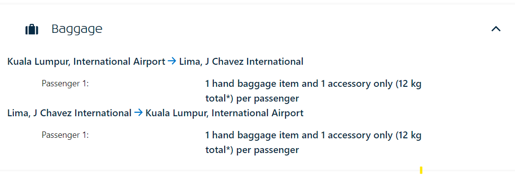
Task: Click '(12 kg' in the outbound allowance
Action: point(408,84)
